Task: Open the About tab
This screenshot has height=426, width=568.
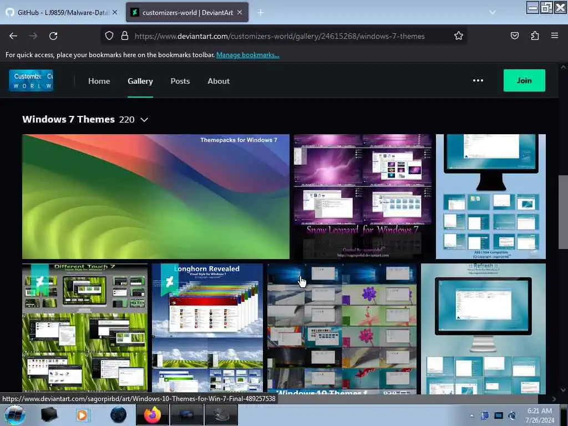Action: [x=219, y=81]
